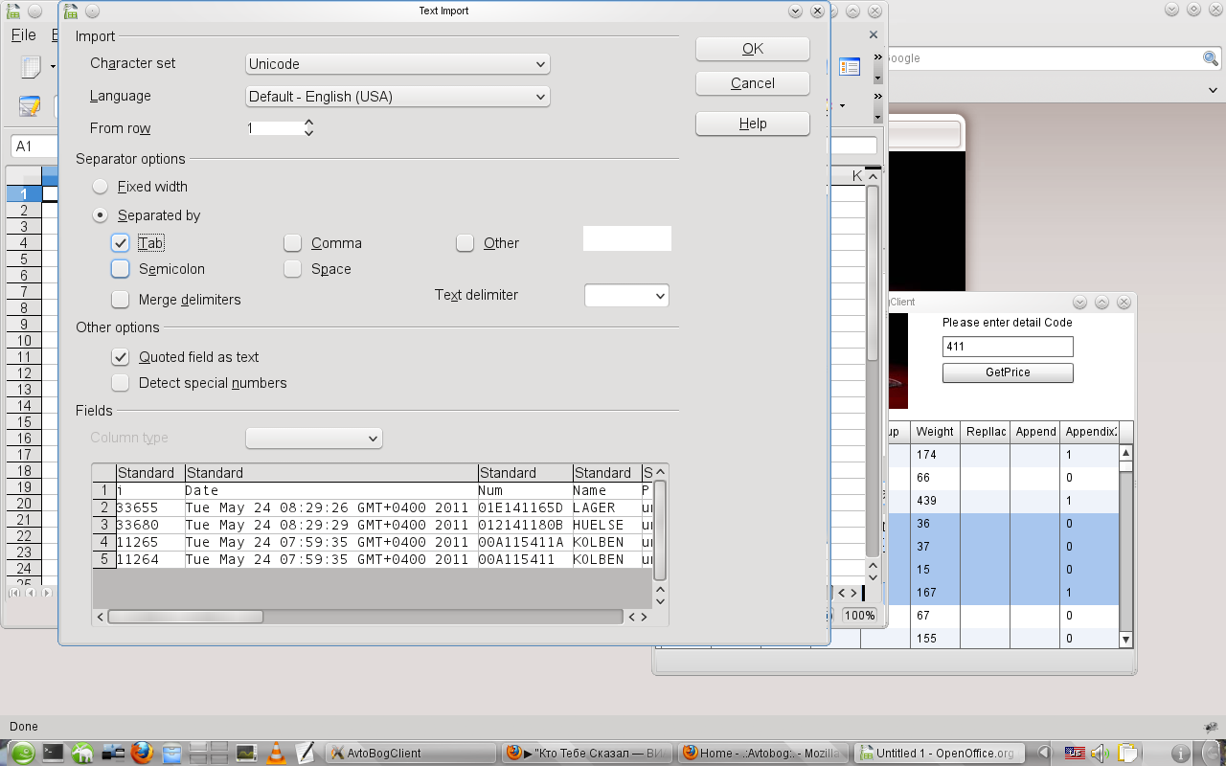Open the volume control in the tray
The height and width of the screenshot is (766, 1226).
tap(1100, 753)
